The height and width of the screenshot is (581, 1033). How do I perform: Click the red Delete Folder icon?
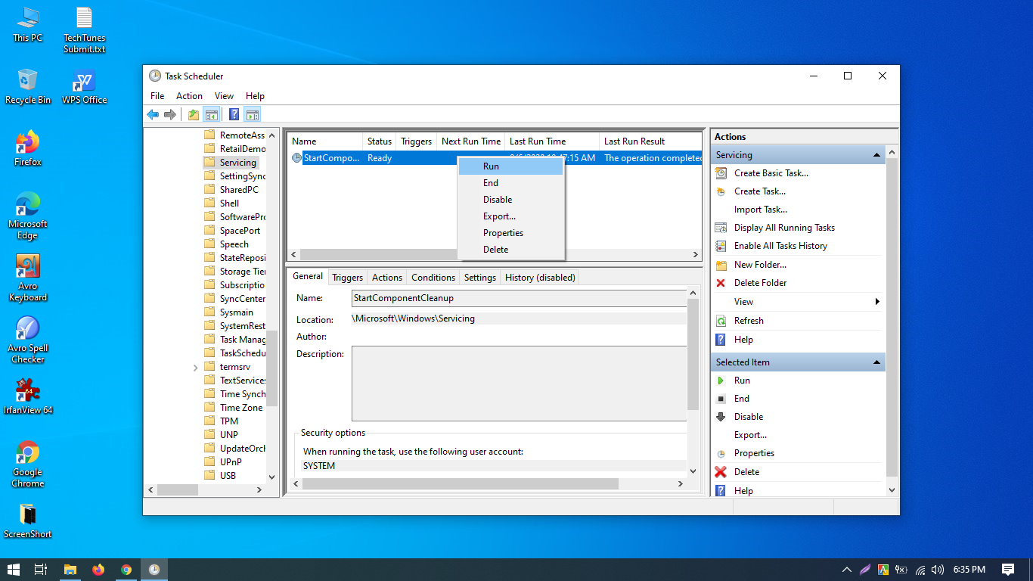(x=721, y=283)
